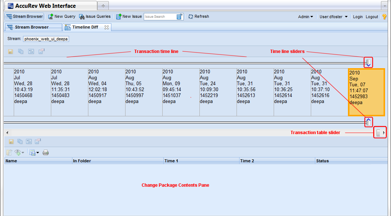Viewport: 391px width, 216px height.
Task: Expand the table columns dropdown arrow
Action: click(x=38, y=153)
